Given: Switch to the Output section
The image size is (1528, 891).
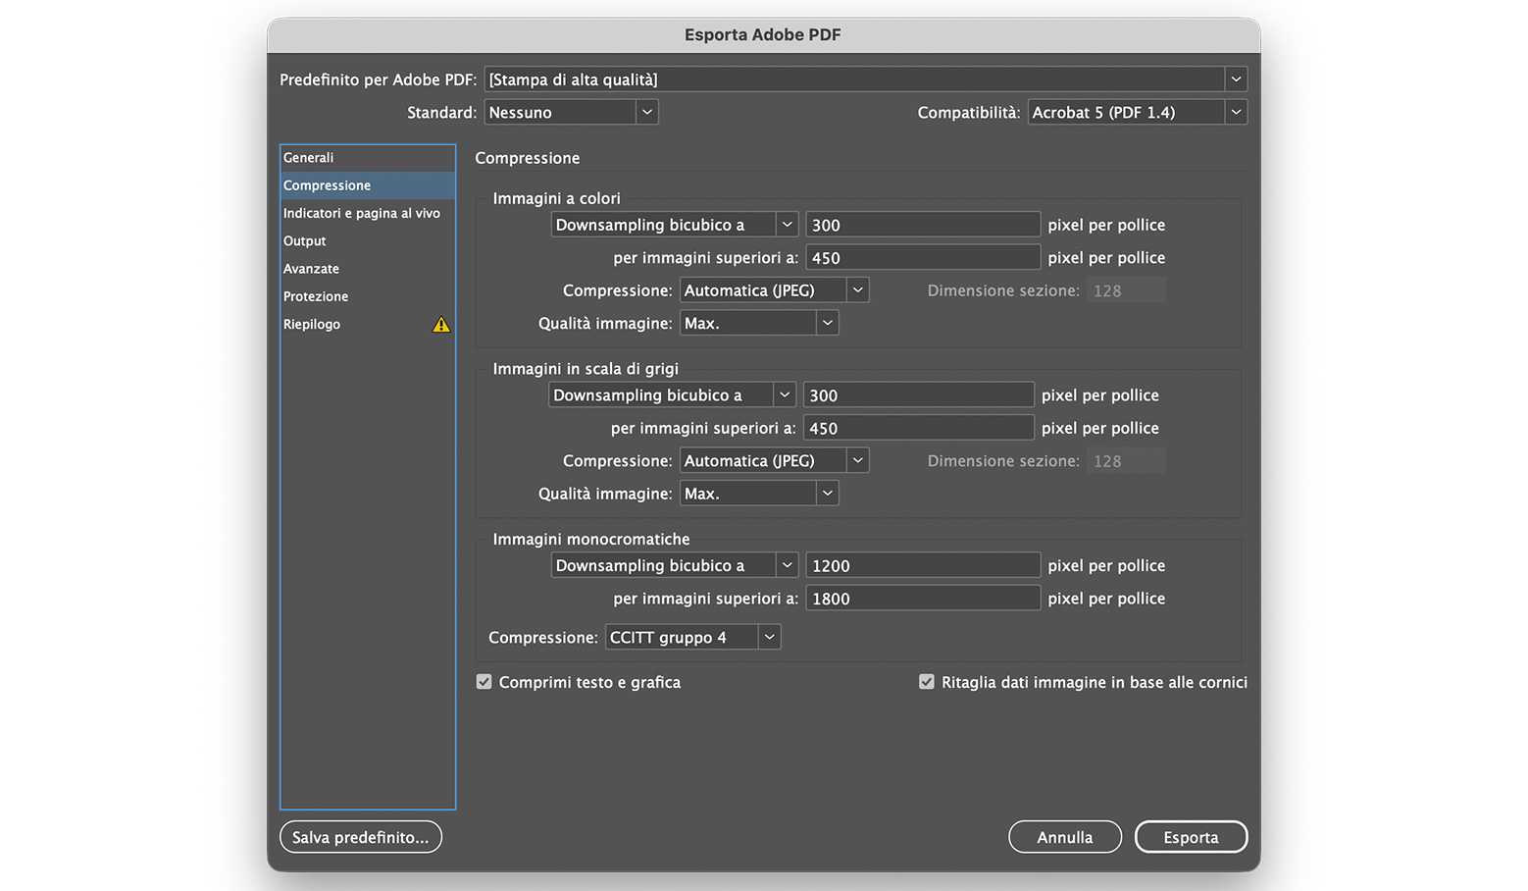Looking at the screenshot, I should 368,240.
